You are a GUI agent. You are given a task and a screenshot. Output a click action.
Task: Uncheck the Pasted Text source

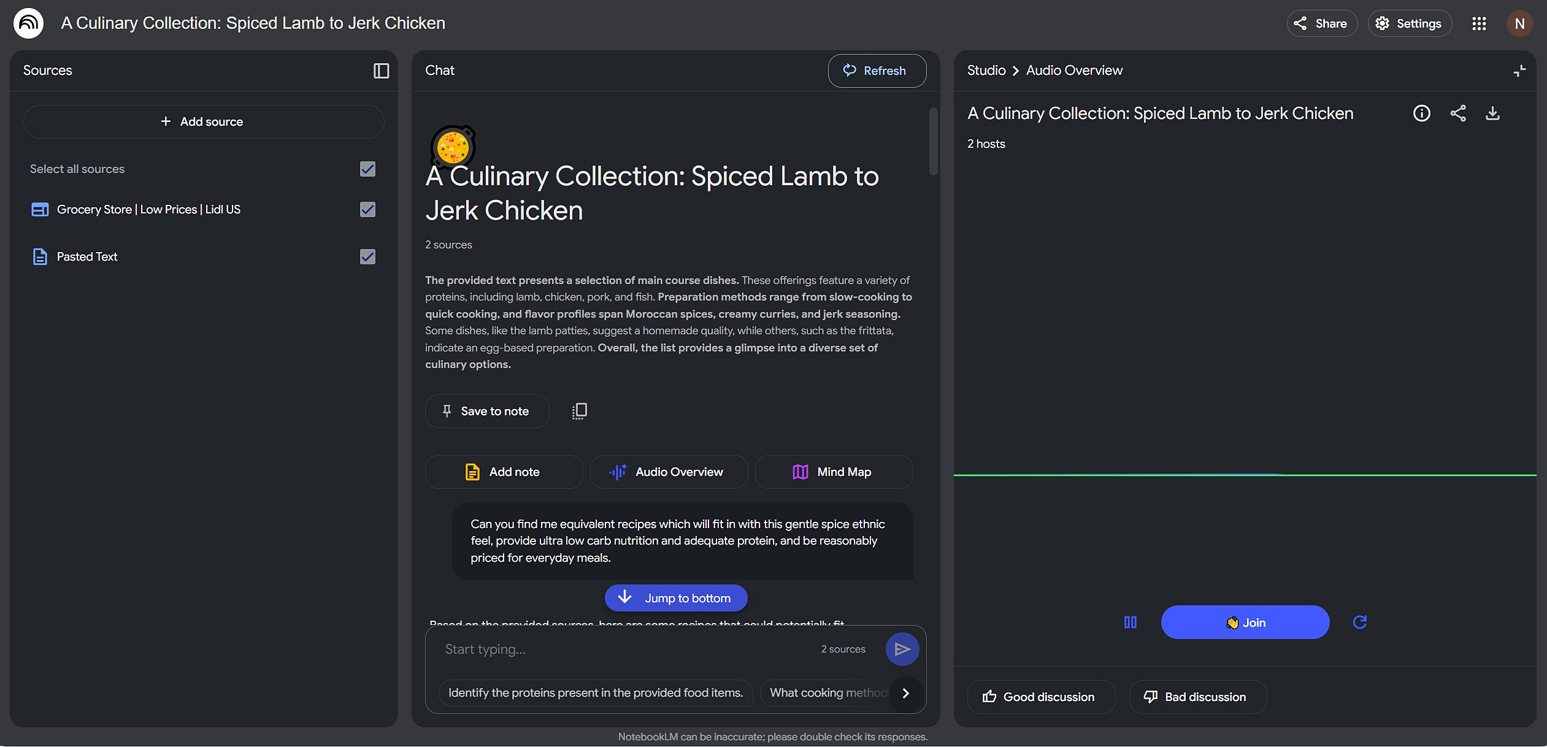367,257
